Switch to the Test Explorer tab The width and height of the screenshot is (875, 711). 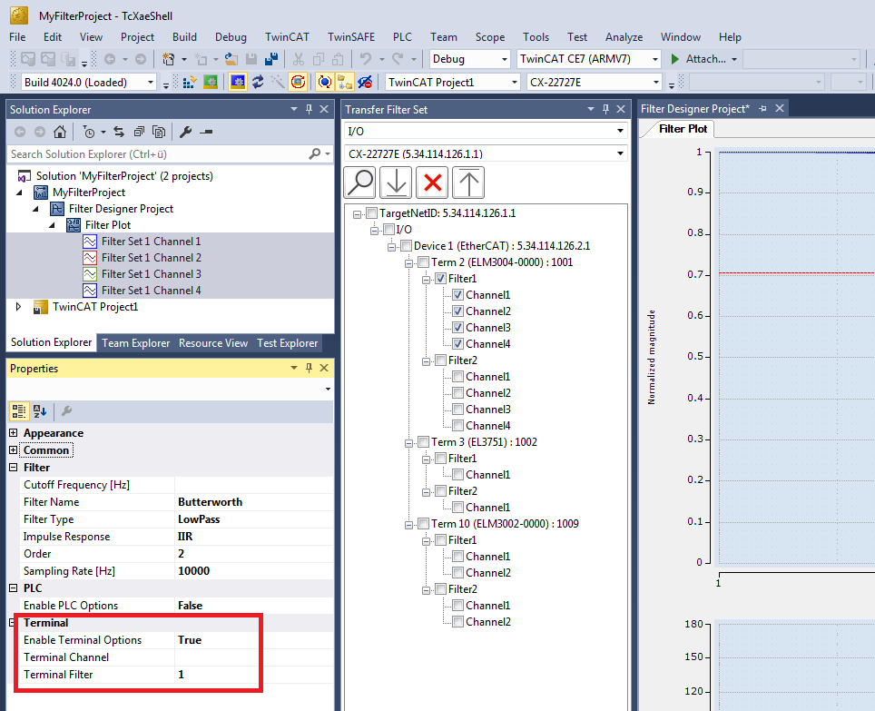tap(288, 343)
